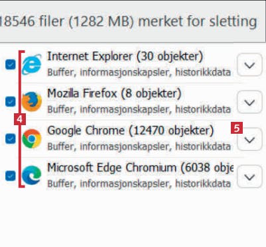Select the Microsoft Edge Chromium title text
This screenshot has width=266, height=247.
point(141,168)
